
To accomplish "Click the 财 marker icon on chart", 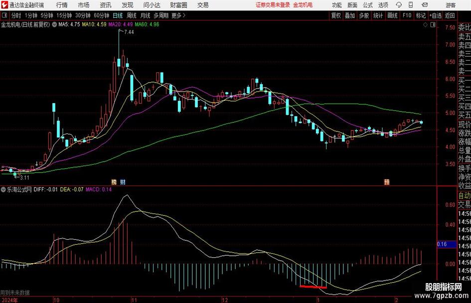I will pyautogui.click(x=123, y=182).
